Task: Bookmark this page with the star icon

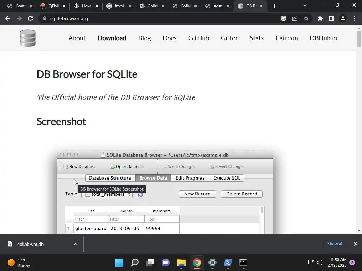Action: point(306,18)
